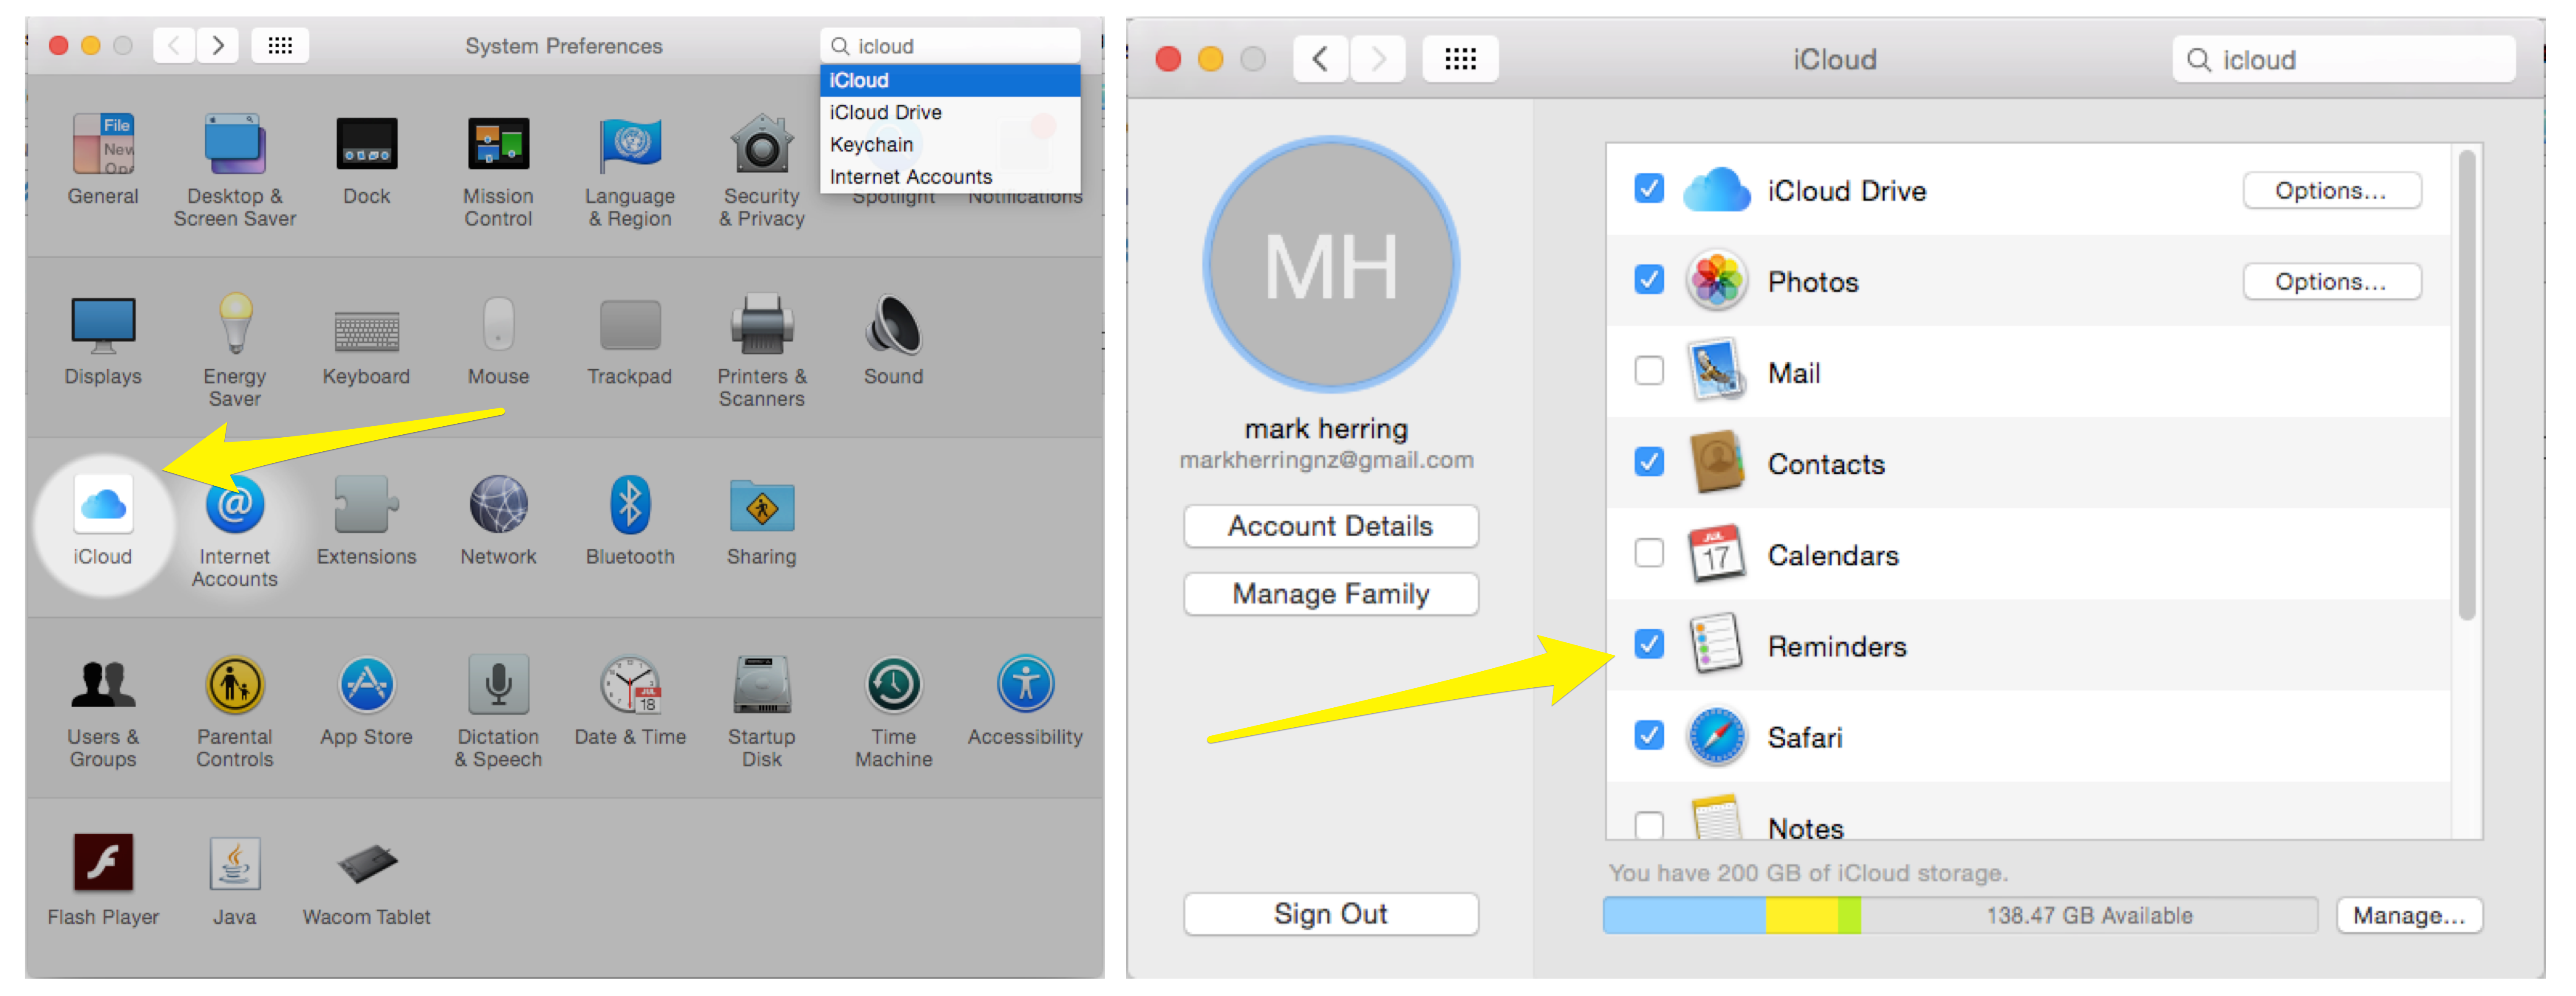The width and height of the screenshot is (2576, 996).
Task: Click the Account Details button
Action: (x=1331, y=526)
